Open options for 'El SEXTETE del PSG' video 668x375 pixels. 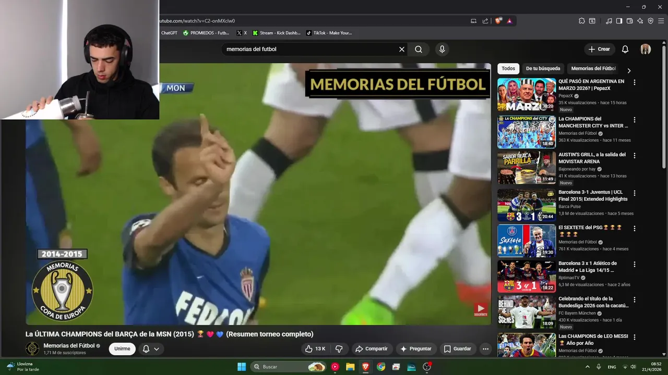click(635, 229)
